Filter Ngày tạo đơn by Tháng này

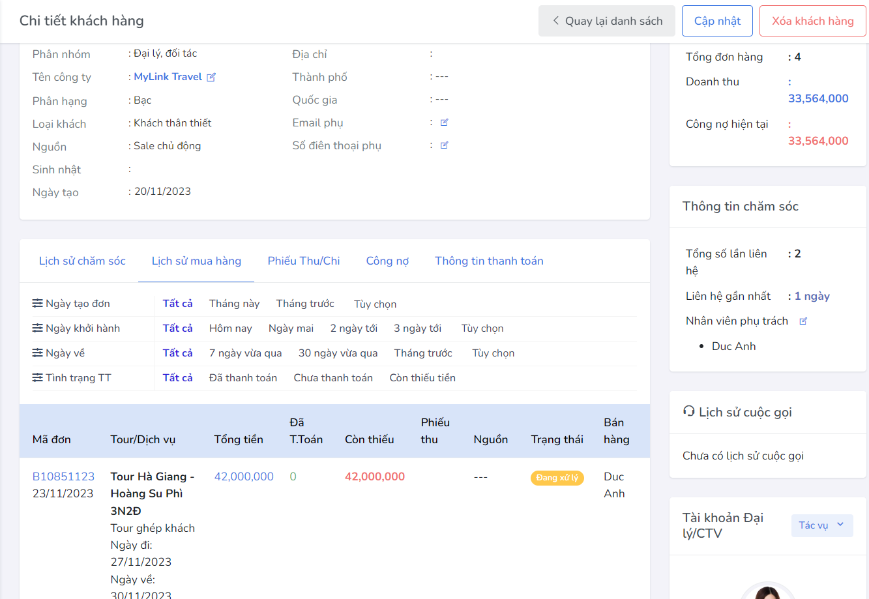pyautogui.click(x=234, y=304)
